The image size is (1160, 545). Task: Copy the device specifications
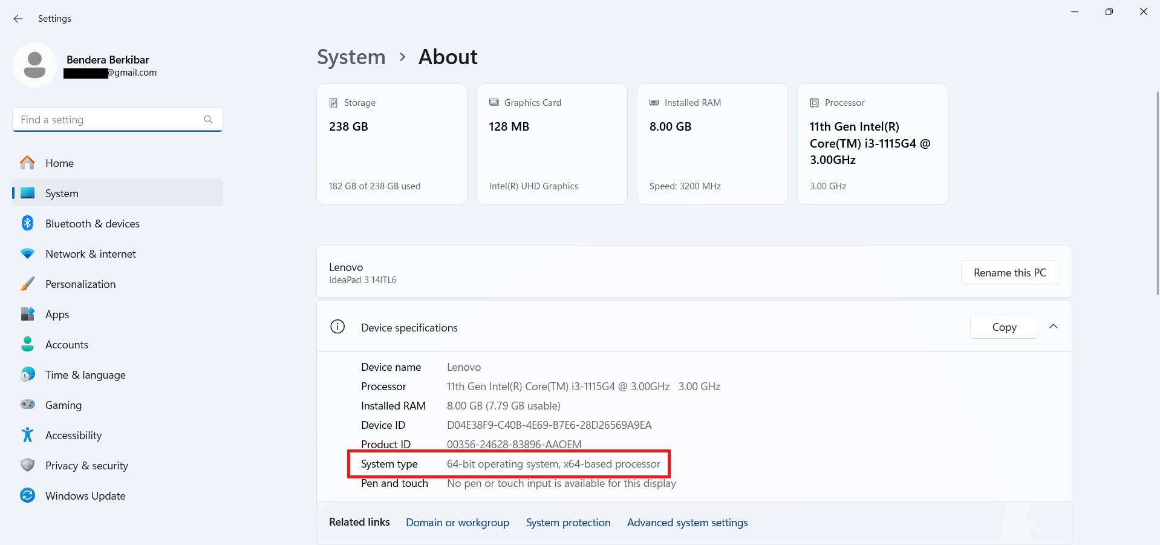point(1004,327)
